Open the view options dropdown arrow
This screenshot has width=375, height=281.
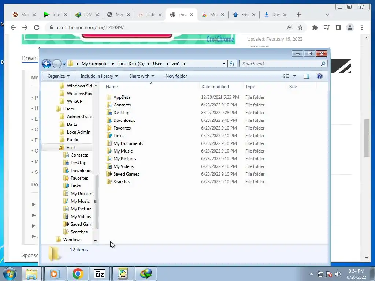[294, 76]
